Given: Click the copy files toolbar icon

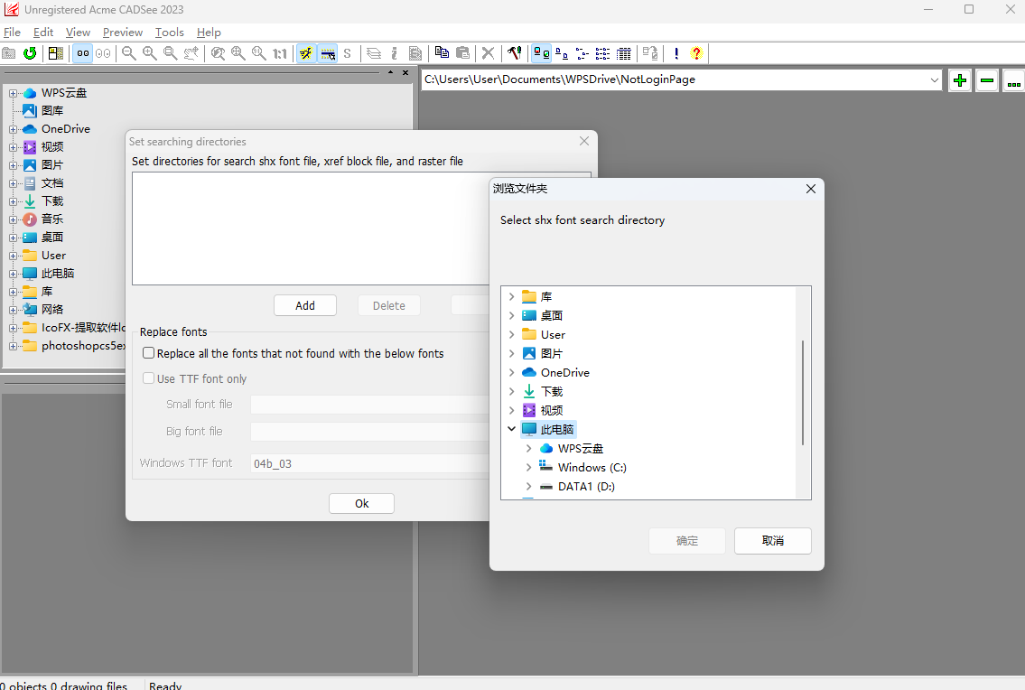Looking at the screenshot, I should pyautogui.click(x=442, y=53).
